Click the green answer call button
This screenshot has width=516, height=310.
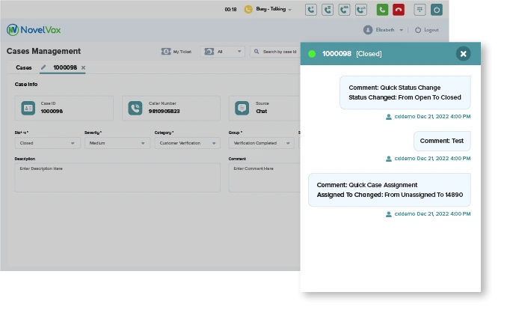382,10
